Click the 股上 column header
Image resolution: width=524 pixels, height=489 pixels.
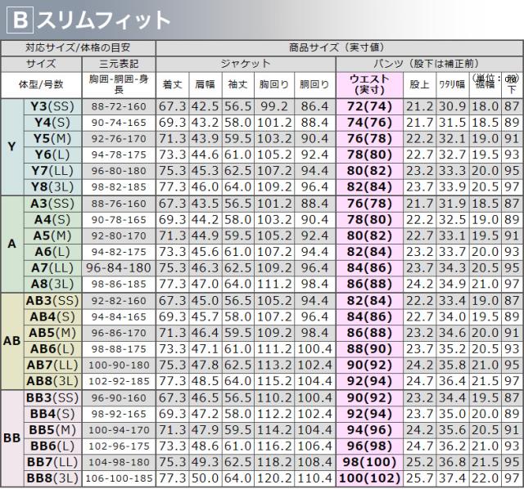(420, 85)
